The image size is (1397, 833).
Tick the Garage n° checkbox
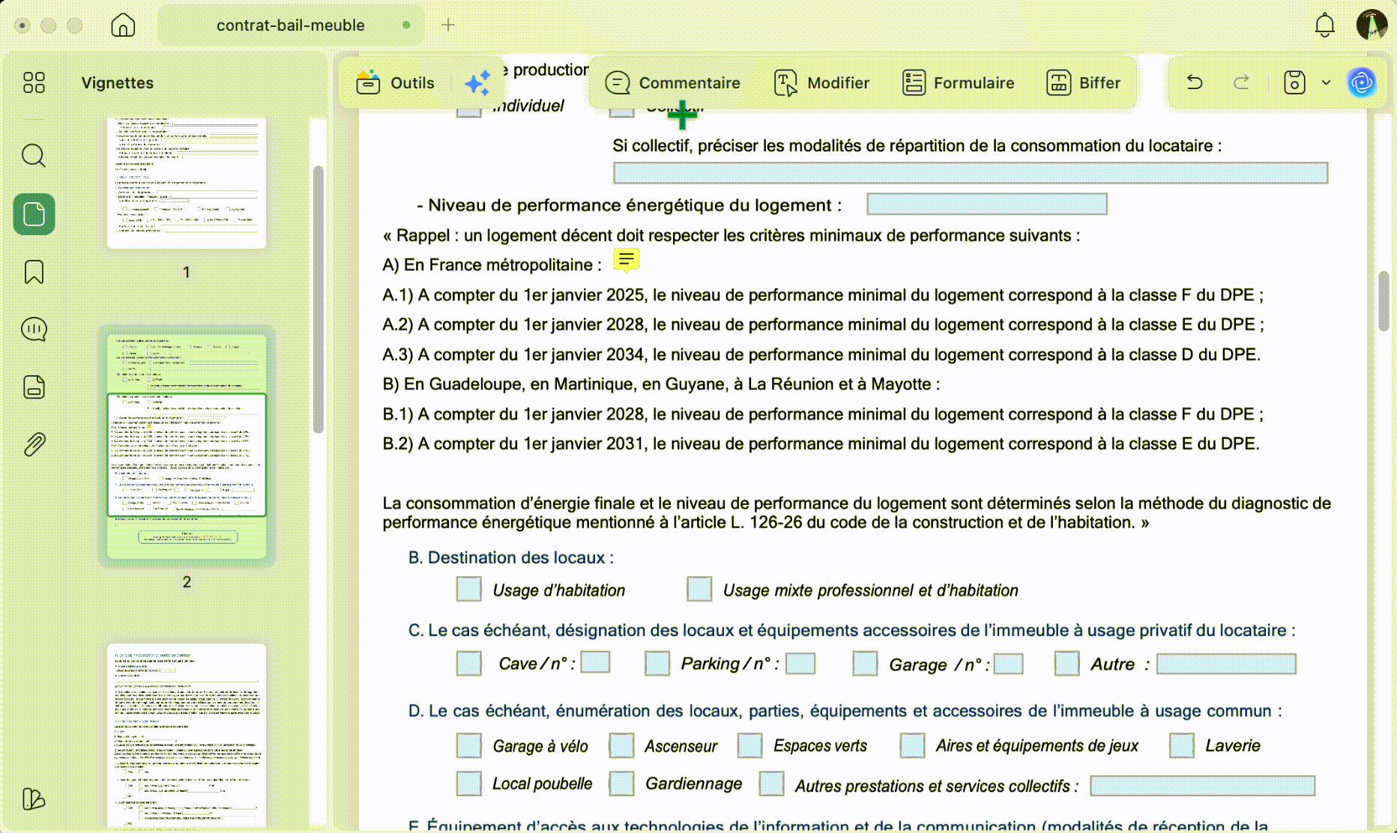pyautogui.click(x=865, y=663)
